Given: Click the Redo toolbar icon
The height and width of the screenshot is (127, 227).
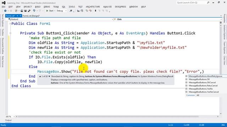Looking at the screenshot, I should coord(40,11).
